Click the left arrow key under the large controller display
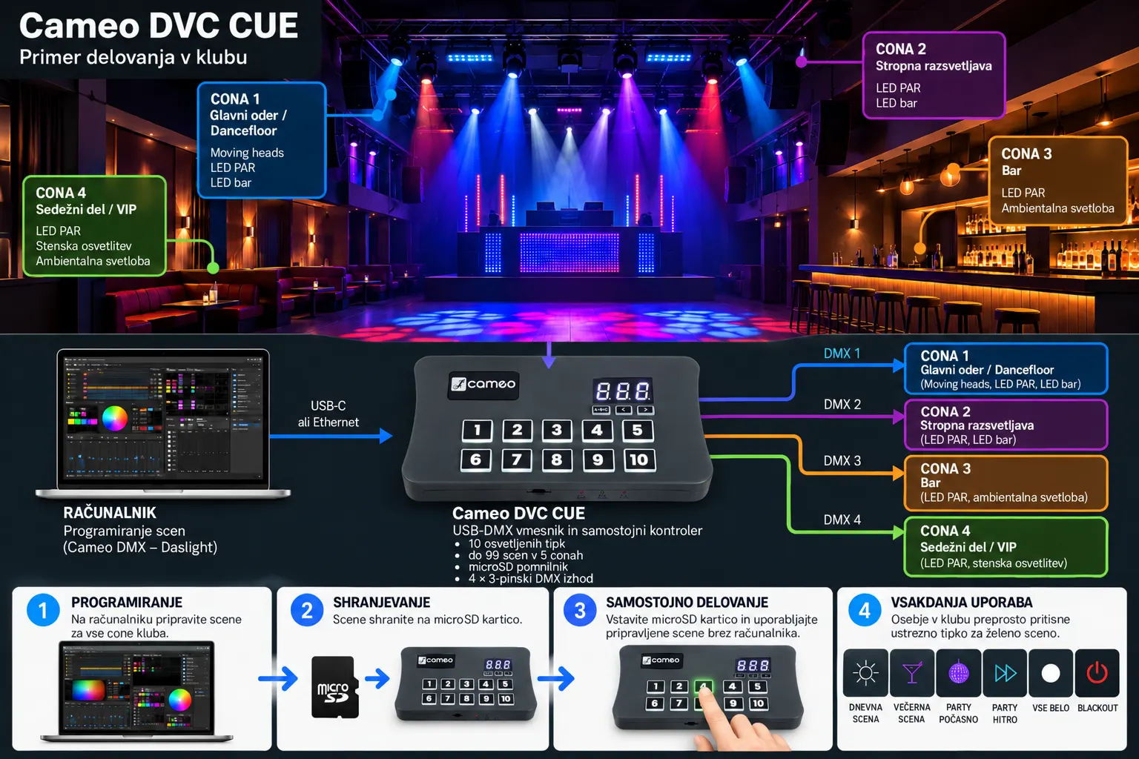1139x759 pixels. 624,409
